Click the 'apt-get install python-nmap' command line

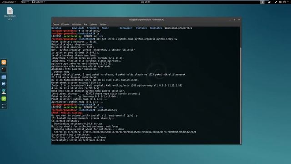(114, 39)
